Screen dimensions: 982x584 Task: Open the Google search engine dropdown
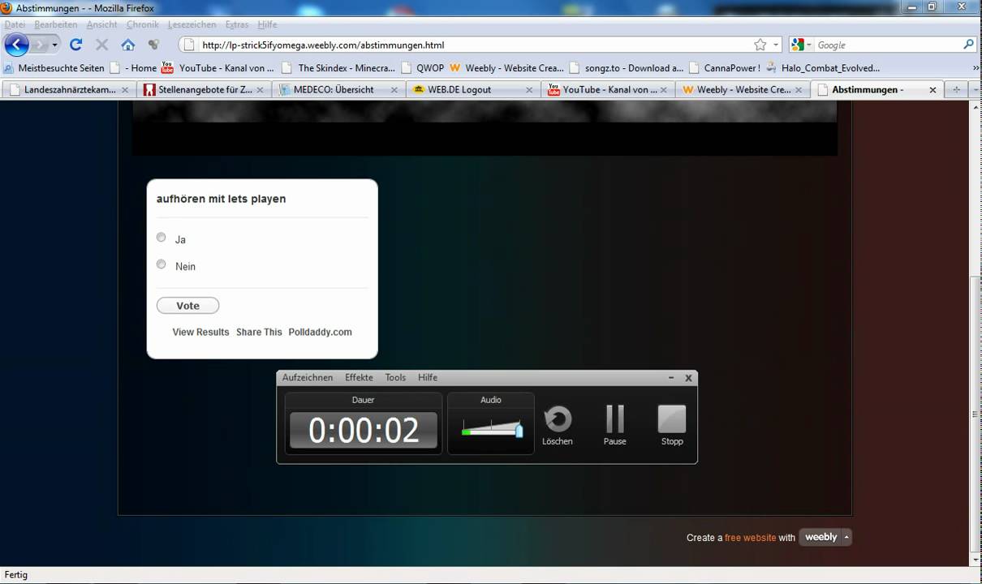point(802,45)
